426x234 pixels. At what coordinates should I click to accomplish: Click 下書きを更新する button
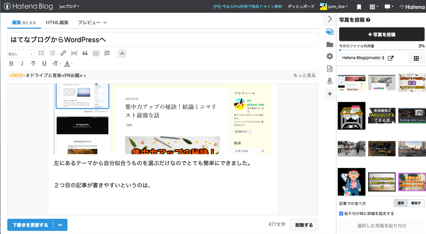tap(30, 225)
